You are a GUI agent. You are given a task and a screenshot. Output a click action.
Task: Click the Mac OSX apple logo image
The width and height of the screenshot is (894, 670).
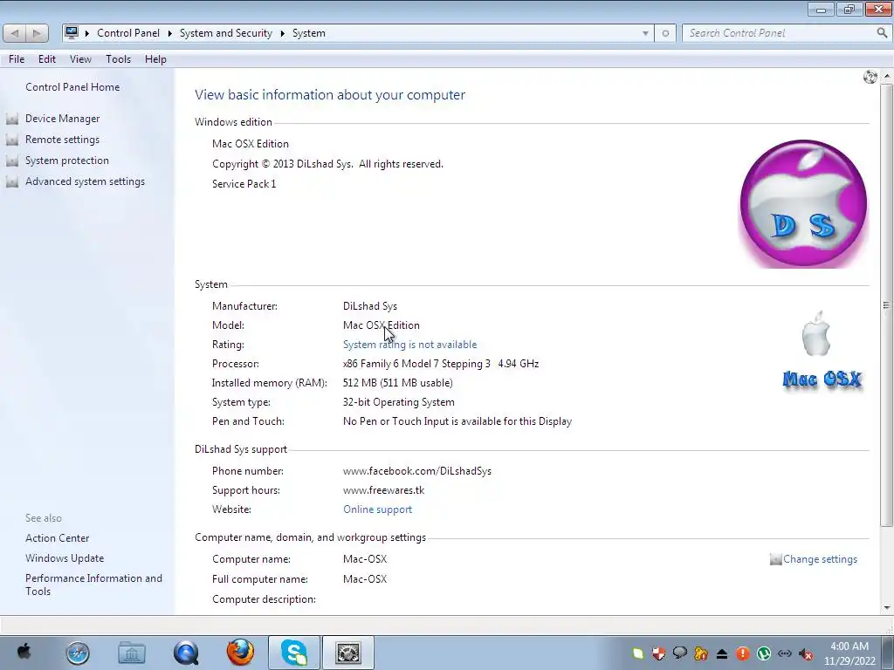822,351
